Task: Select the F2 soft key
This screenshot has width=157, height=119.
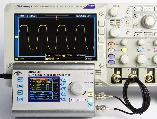Action: [64, 85]
